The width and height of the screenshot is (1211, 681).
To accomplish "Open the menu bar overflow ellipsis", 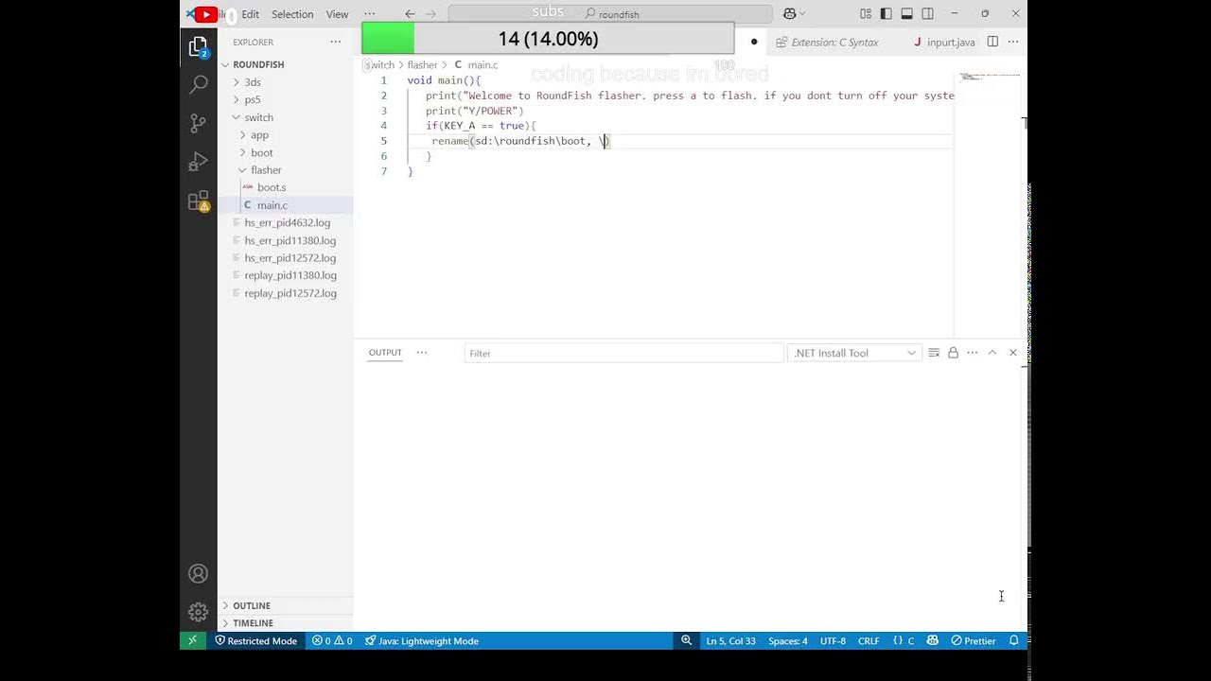I will pos(369,14).
